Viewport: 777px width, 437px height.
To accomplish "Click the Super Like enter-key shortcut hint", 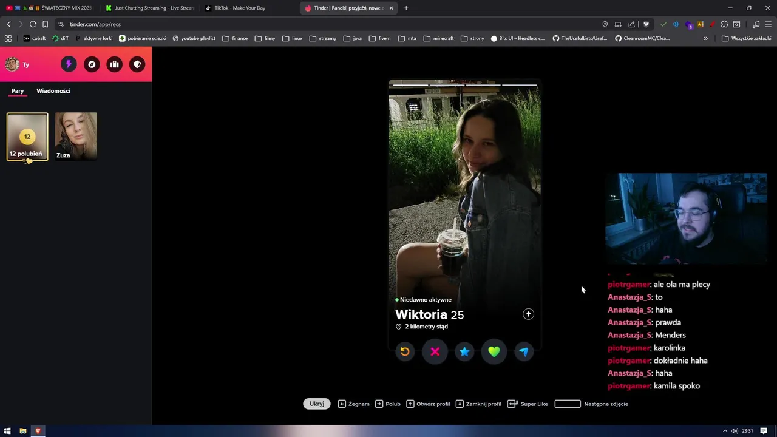I will pos(528,404).
